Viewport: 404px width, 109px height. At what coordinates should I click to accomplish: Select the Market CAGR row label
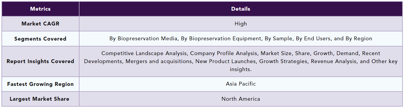[40, 24]
